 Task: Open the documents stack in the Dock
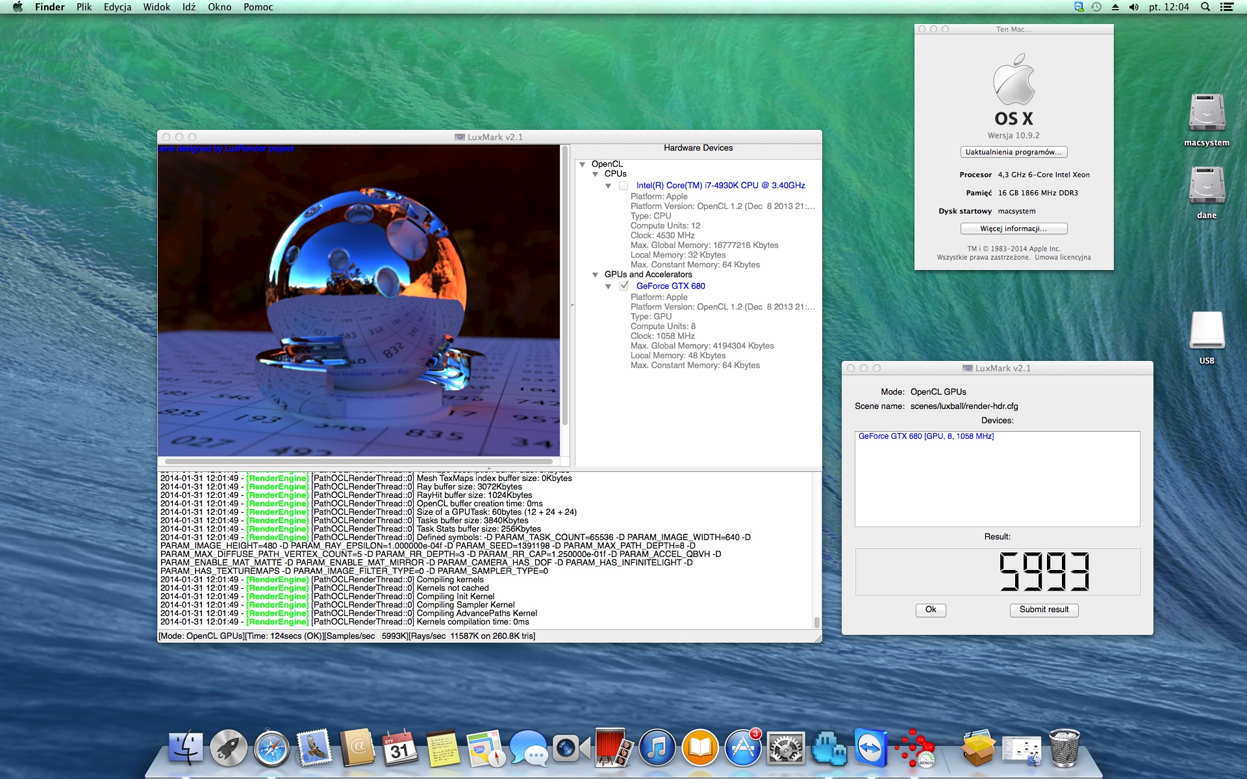(1021, 748)
